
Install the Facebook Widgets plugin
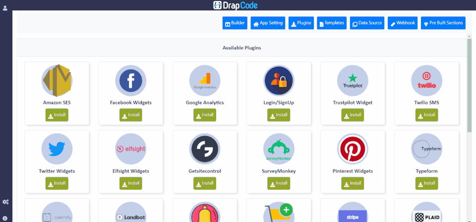131,115
